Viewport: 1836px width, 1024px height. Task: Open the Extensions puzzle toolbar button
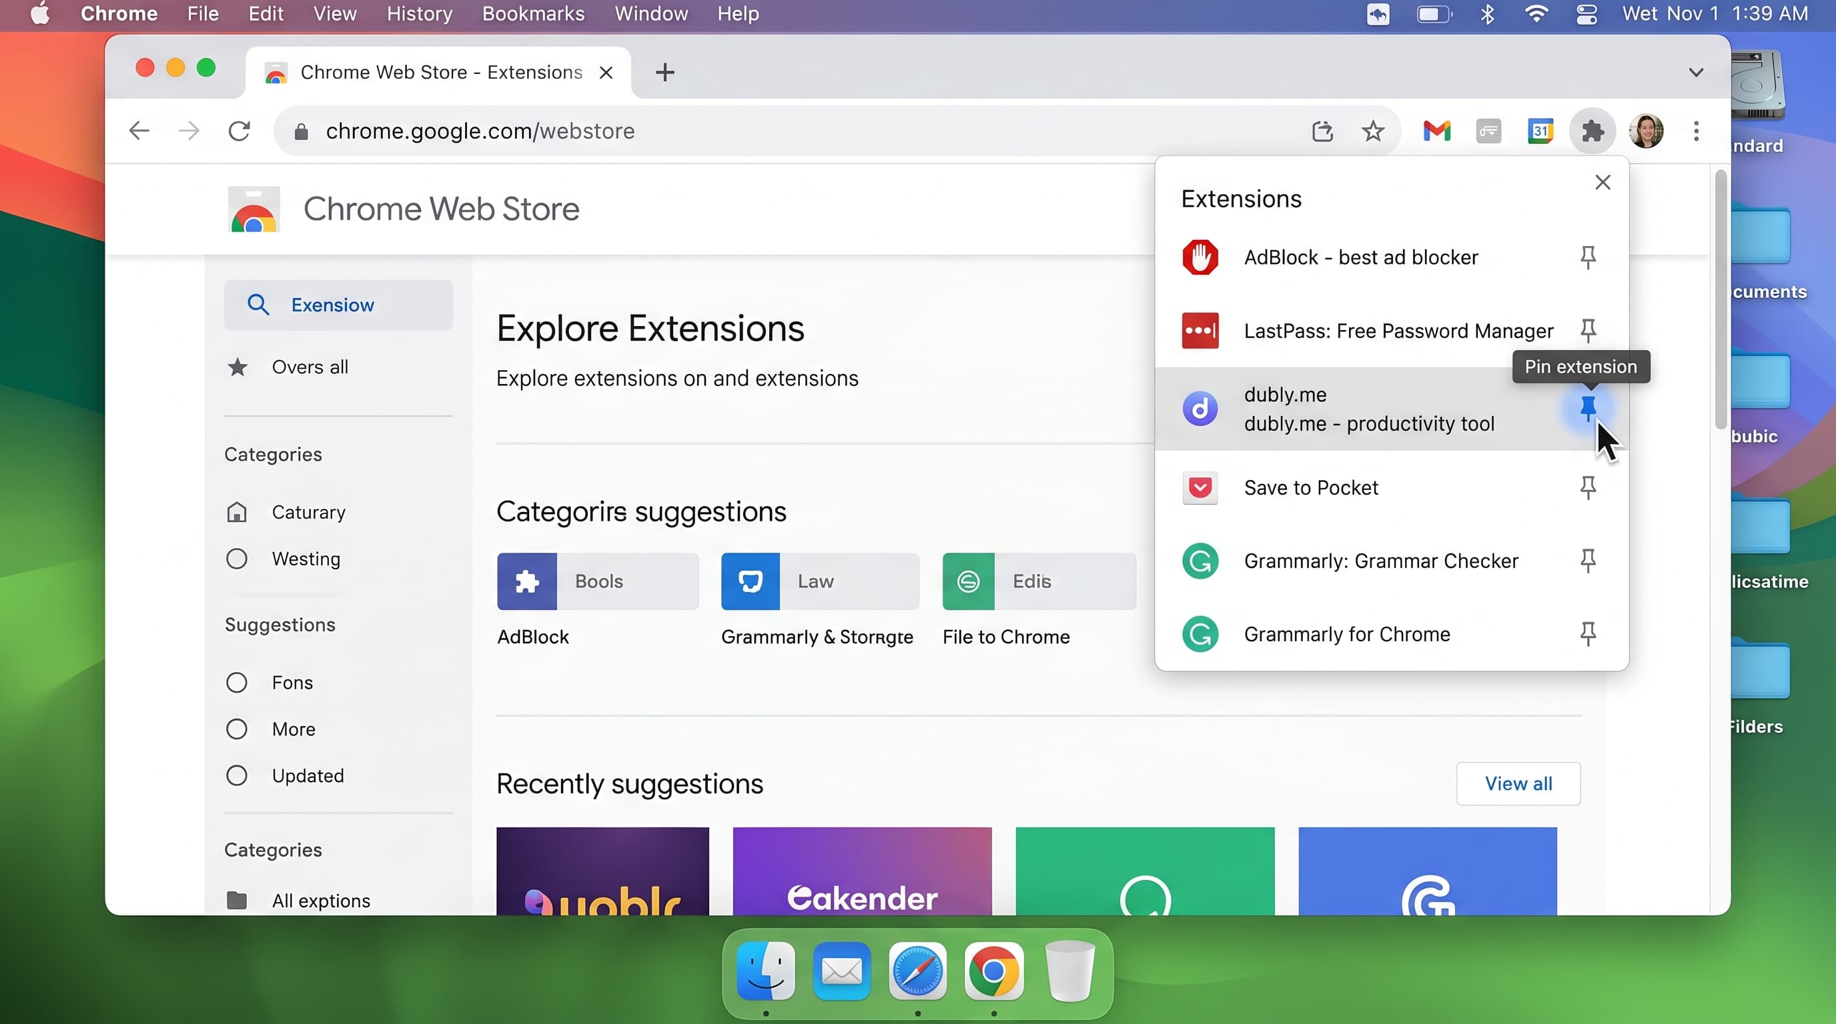tap(1592, 131)
